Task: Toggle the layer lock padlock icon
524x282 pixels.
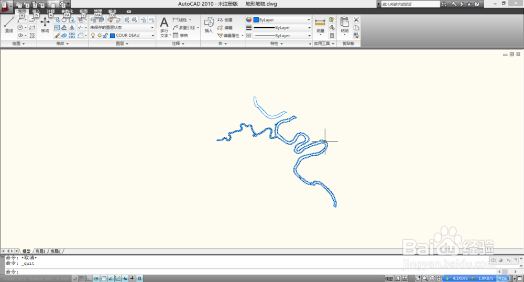Action: (x=105, y=36)
